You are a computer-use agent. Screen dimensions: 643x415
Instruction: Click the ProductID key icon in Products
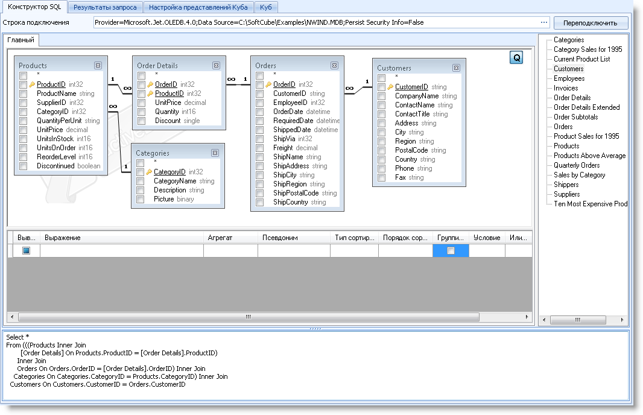(x=32, y=84)
